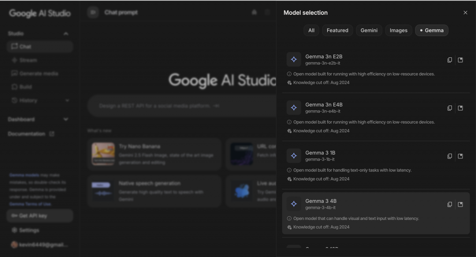Select the Gemma 3n E4B model
Viewport: 476px width, 257px height.
pyautogui.click(x=376, y=117)
